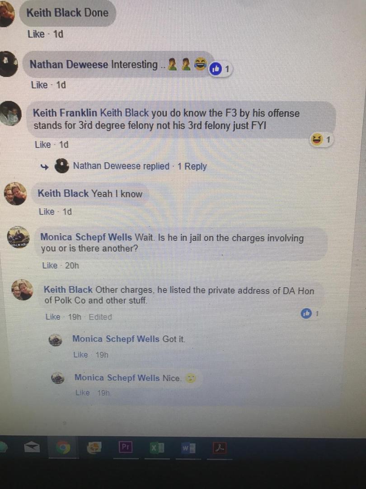Open Keith Franklin's profile picture
The image size is (366, 489).
pos(10,113)
